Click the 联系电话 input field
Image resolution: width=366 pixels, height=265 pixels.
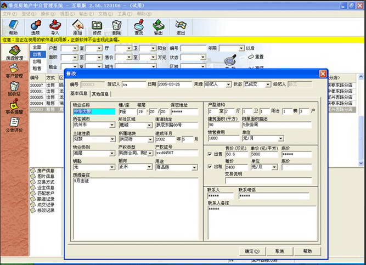[274, 196]
